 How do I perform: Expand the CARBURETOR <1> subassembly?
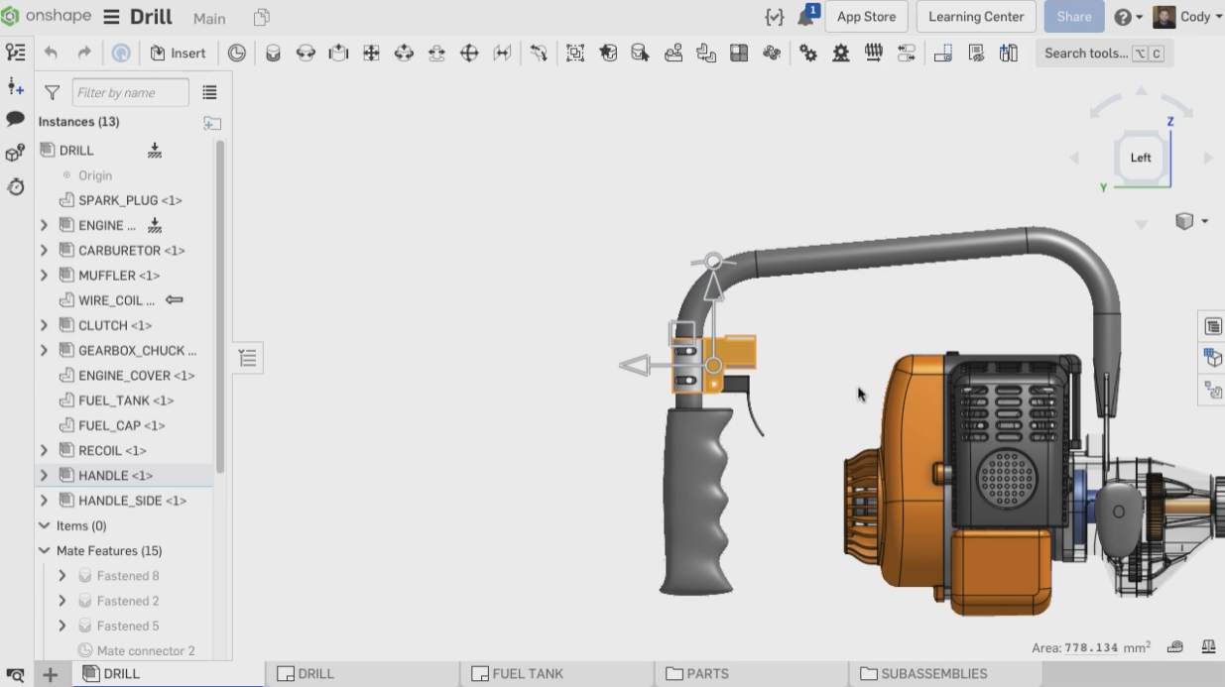point(44,251)
